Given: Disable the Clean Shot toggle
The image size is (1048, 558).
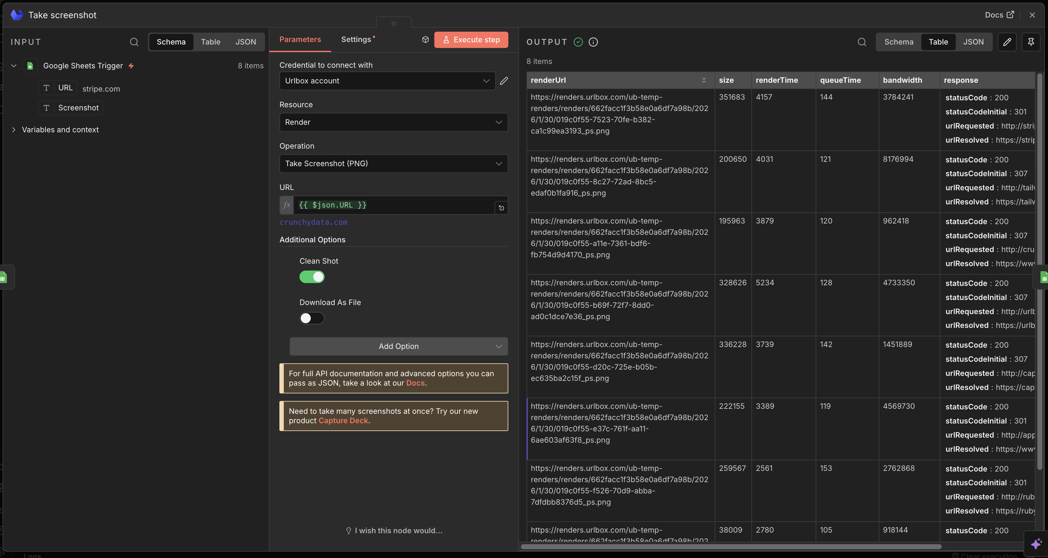Looking at the screenshot, I should pos(312,277).
